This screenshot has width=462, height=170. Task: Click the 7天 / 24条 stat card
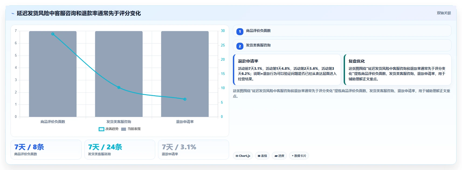(x=120, y=150)
